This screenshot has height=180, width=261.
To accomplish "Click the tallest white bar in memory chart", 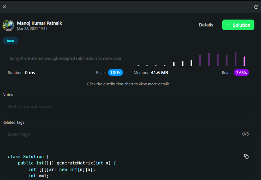I will click(191, 63).
